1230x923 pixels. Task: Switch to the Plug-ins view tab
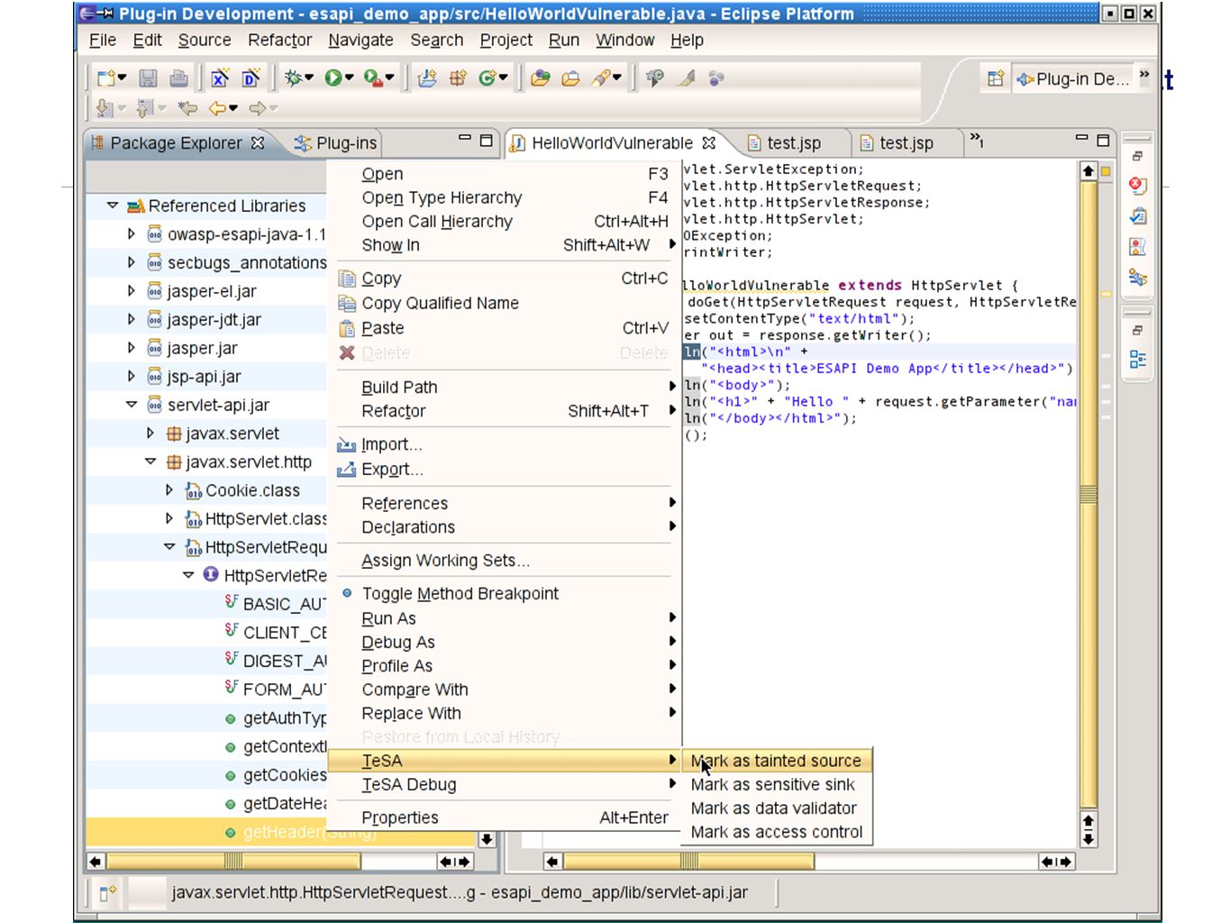click(x=335, y=143)
